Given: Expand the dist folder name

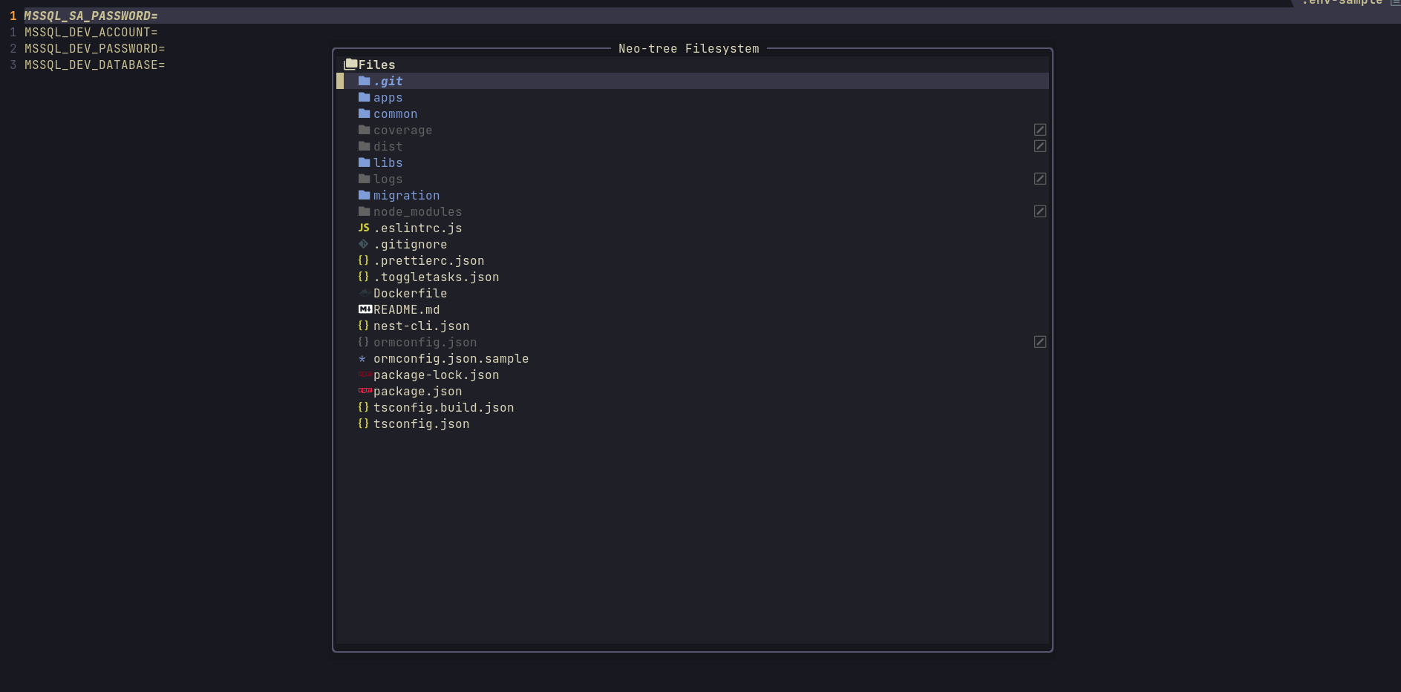Looking at the screenshot, I should click(x=388, y=146).
